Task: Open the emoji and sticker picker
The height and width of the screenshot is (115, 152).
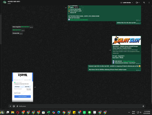Action: (14, 106)
